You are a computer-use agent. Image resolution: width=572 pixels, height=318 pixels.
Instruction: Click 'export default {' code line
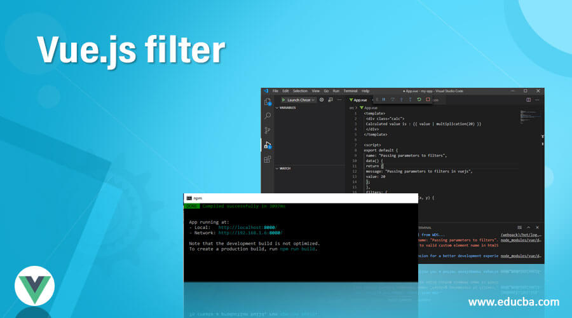(381, 150)
